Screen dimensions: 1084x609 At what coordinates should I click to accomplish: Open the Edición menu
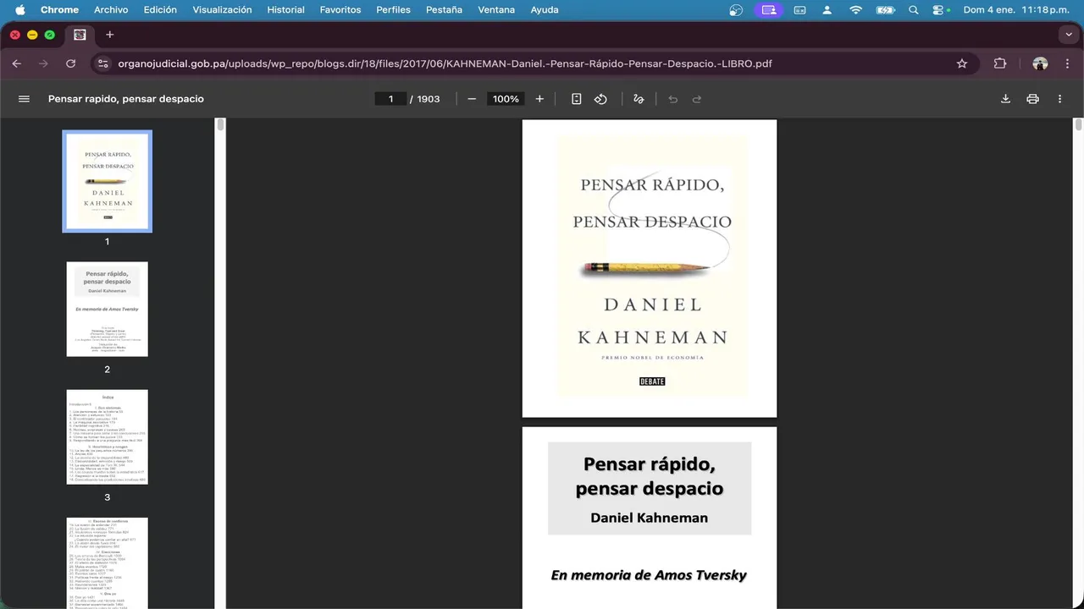point(160,10)
